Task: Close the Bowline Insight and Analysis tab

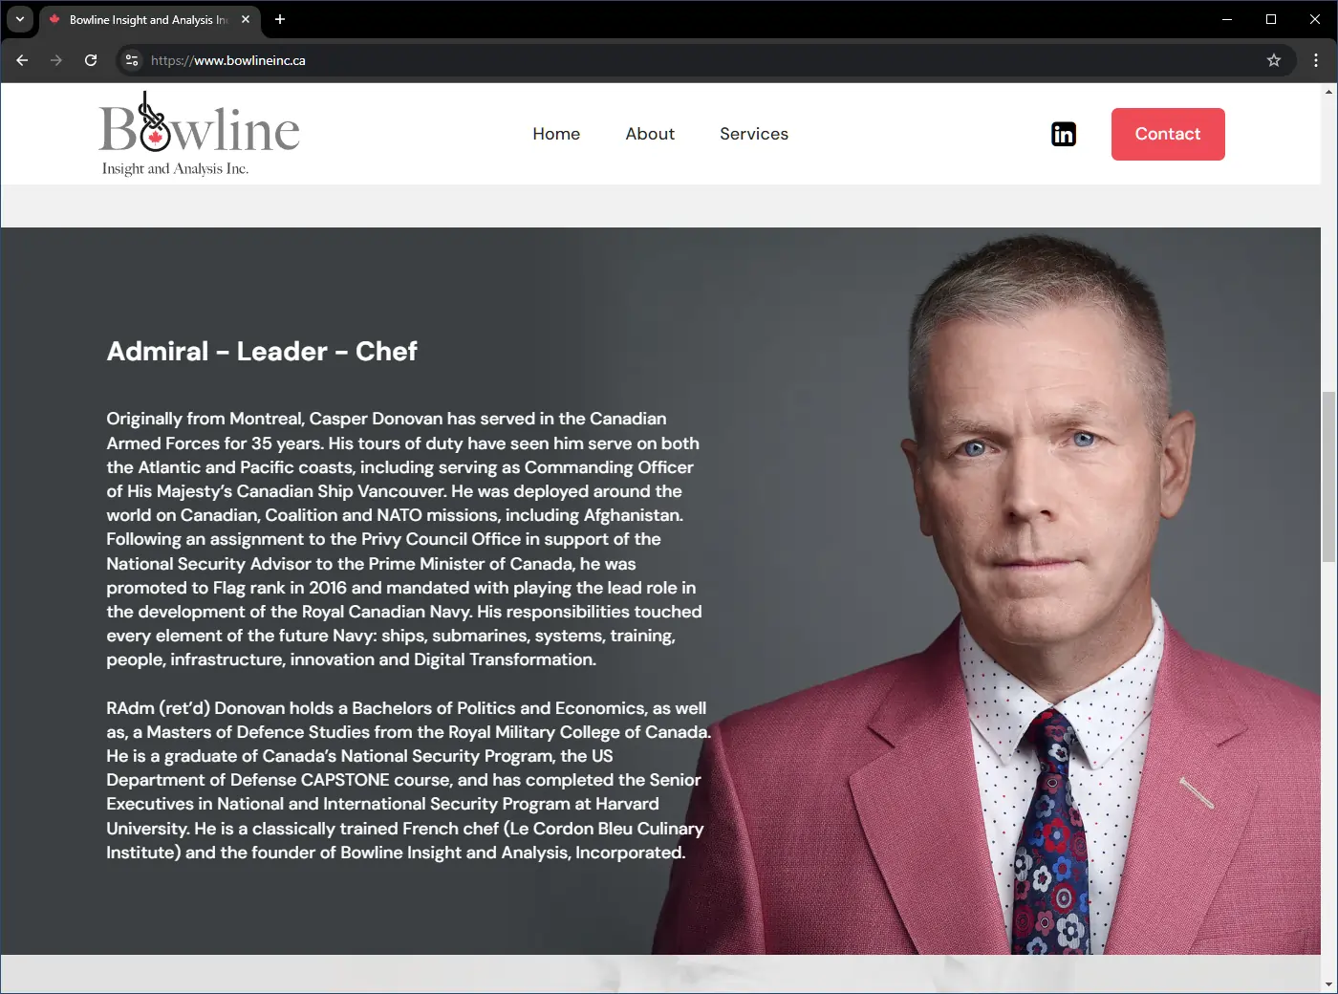Action: click(x=246, y=19)
